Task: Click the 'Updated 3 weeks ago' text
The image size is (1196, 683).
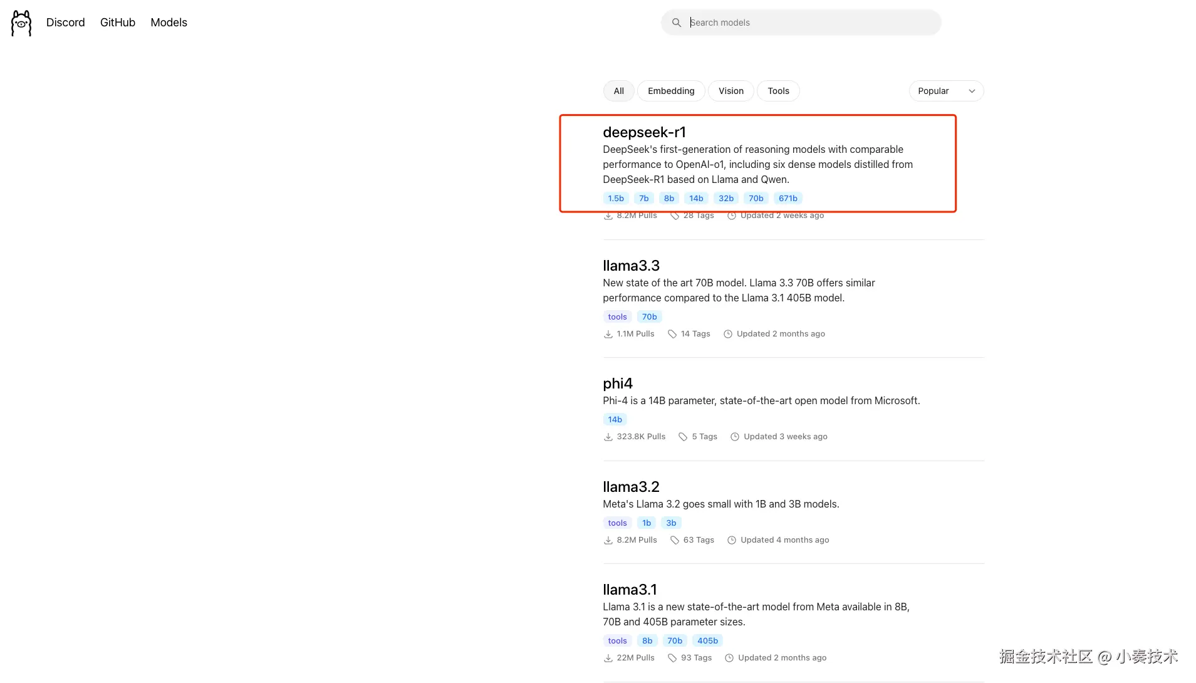Action: [x=786, y=437]
